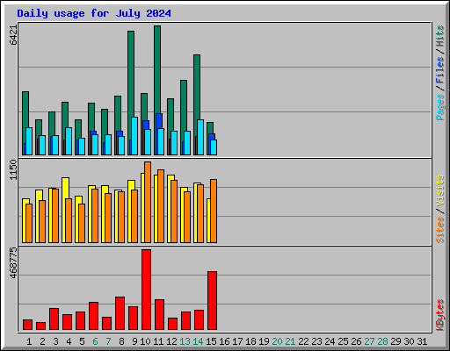450x351 pixels.
Task: Click the Sites legend label
Action: (439, 230)
